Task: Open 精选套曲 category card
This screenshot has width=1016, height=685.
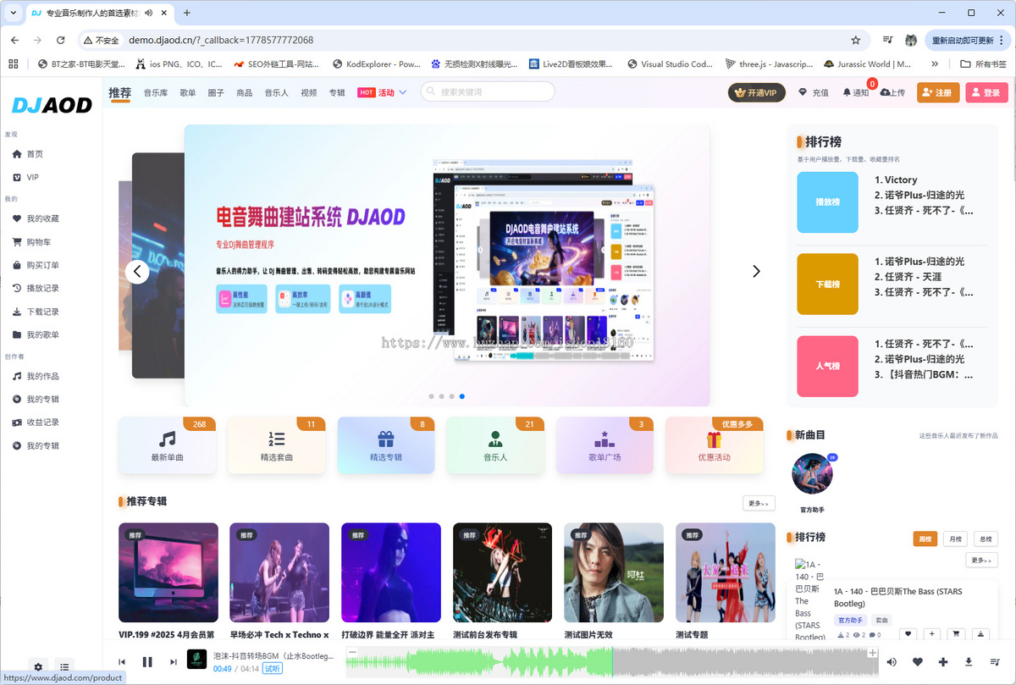Action: pos(277,445)
